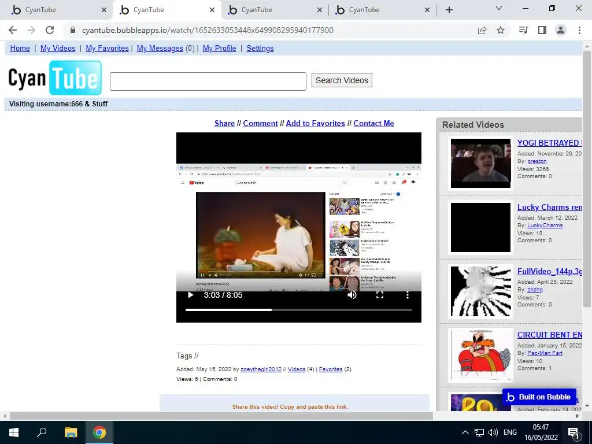The height and width of the screenshot is (444, 592).
Task: Open a new tab with plus
Action: click(449, 10)
